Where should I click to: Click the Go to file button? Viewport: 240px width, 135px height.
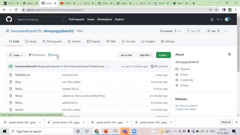[x=126, y=55]
